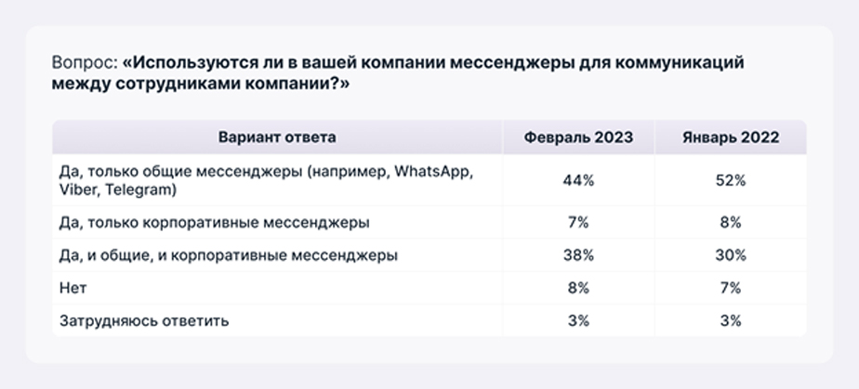859x389 pixels.
Task: Click the 3% cell under Январь 2022
Action: point(731,320)
